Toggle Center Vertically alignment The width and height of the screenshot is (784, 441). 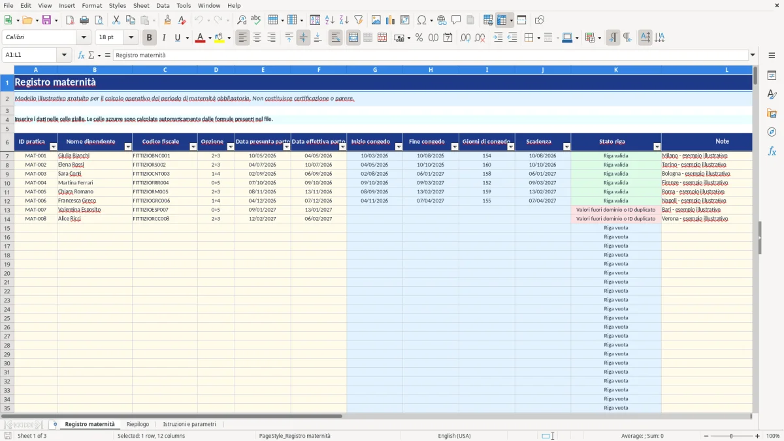pyautogui.click(x=303, y=38)
